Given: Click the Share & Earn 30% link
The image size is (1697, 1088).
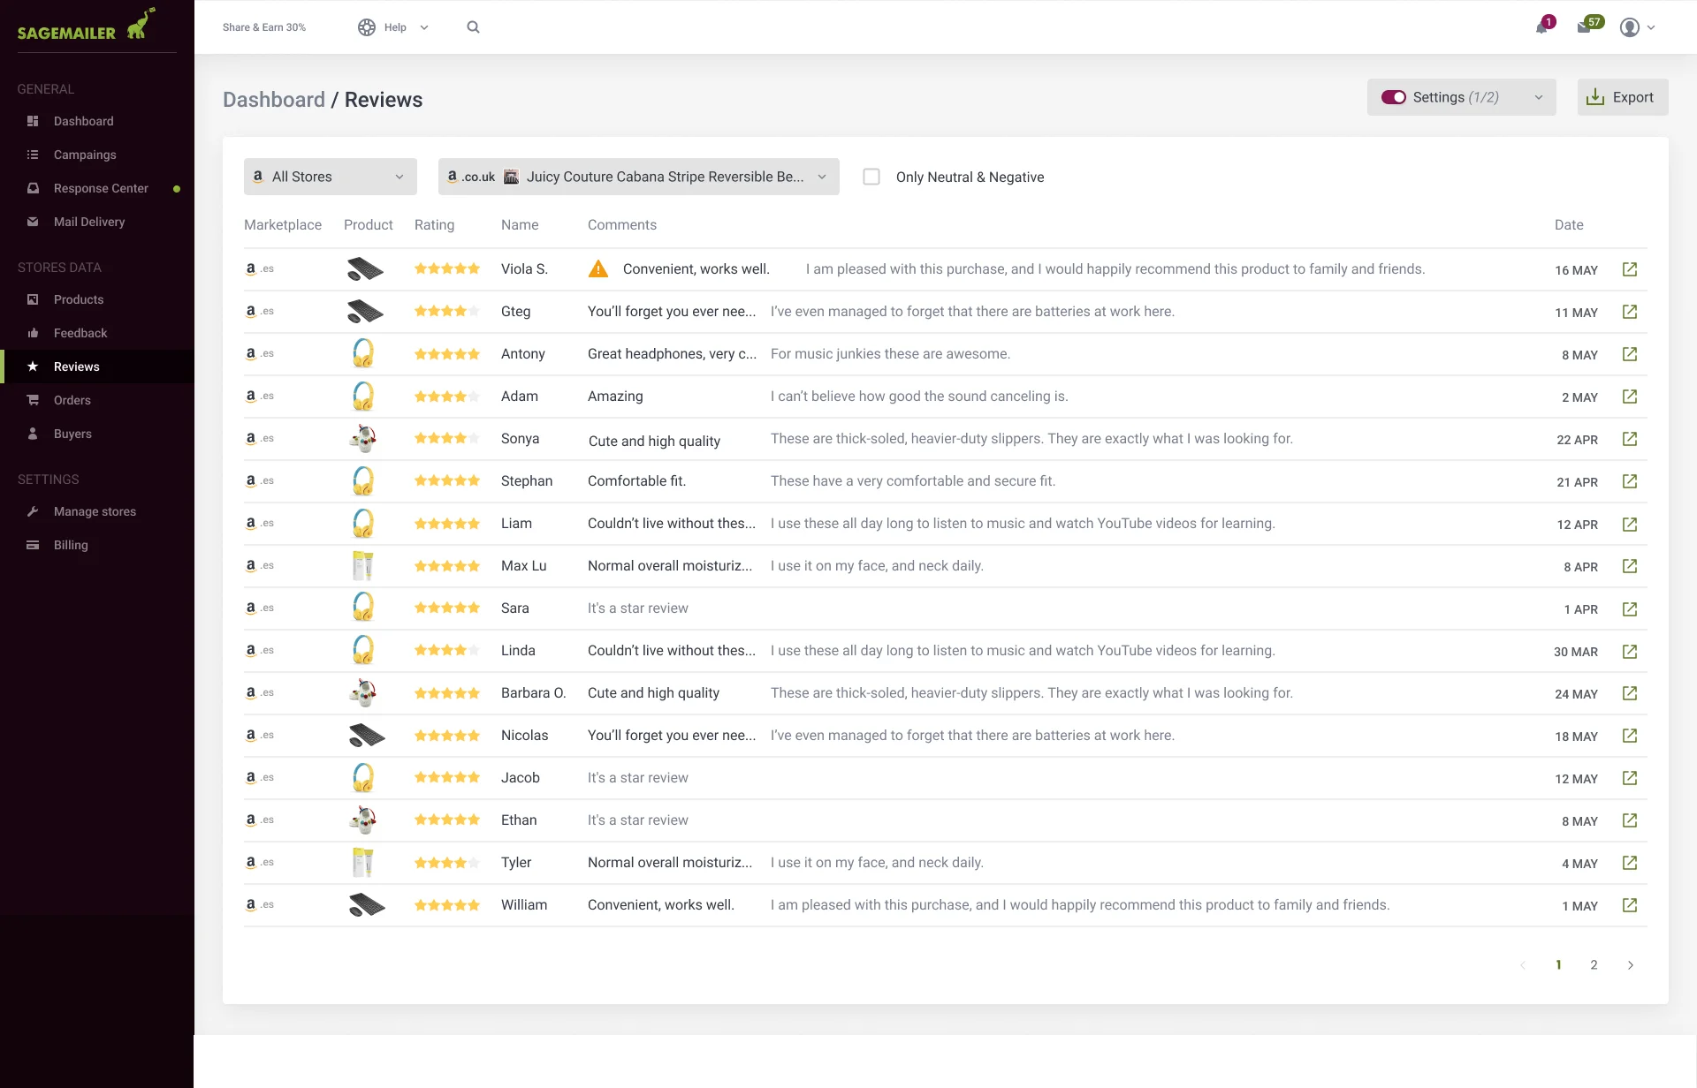Looking at the screenshot, I should point(263,26).
